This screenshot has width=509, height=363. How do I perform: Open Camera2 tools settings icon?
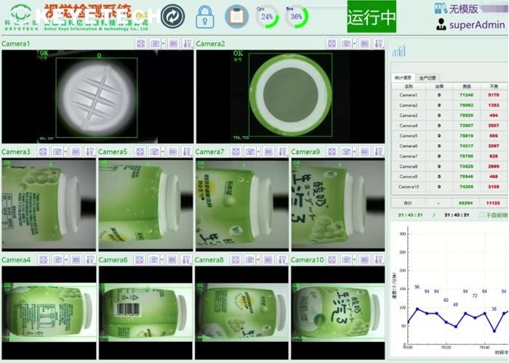point(378,44)
